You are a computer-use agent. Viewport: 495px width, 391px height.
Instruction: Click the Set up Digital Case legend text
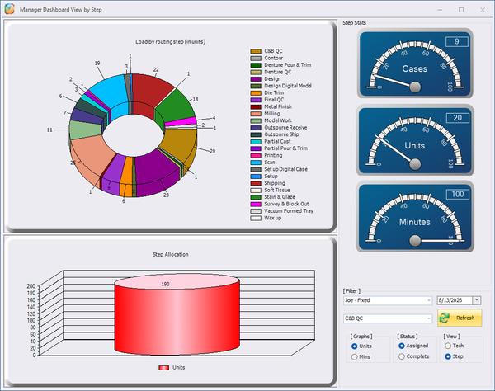[285, 169]
